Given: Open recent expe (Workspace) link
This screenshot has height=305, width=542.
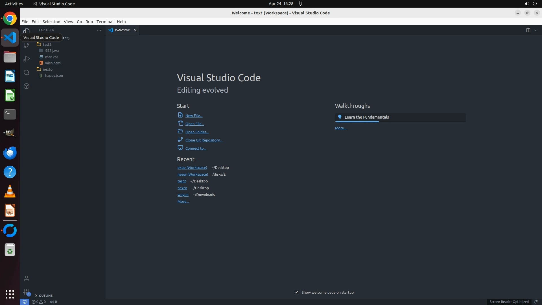Looking at the screenshot, I should (x=192, y=167).
